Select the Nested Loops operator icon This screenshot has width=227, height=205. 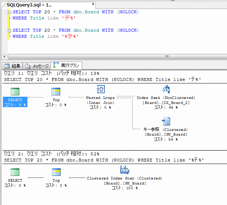coord(101,89)
